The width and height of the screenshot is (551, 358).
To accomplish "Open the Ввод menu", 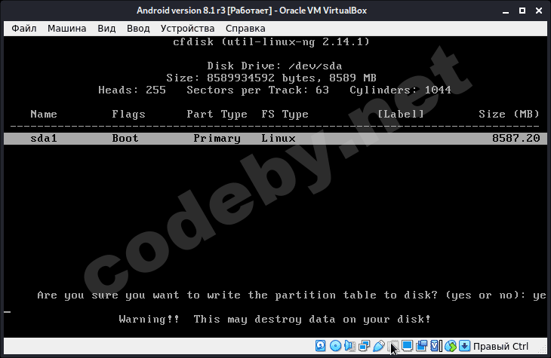I will point(138,29).
